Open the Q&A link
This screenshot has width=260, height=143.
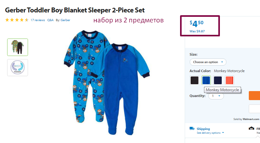[50, 20]
